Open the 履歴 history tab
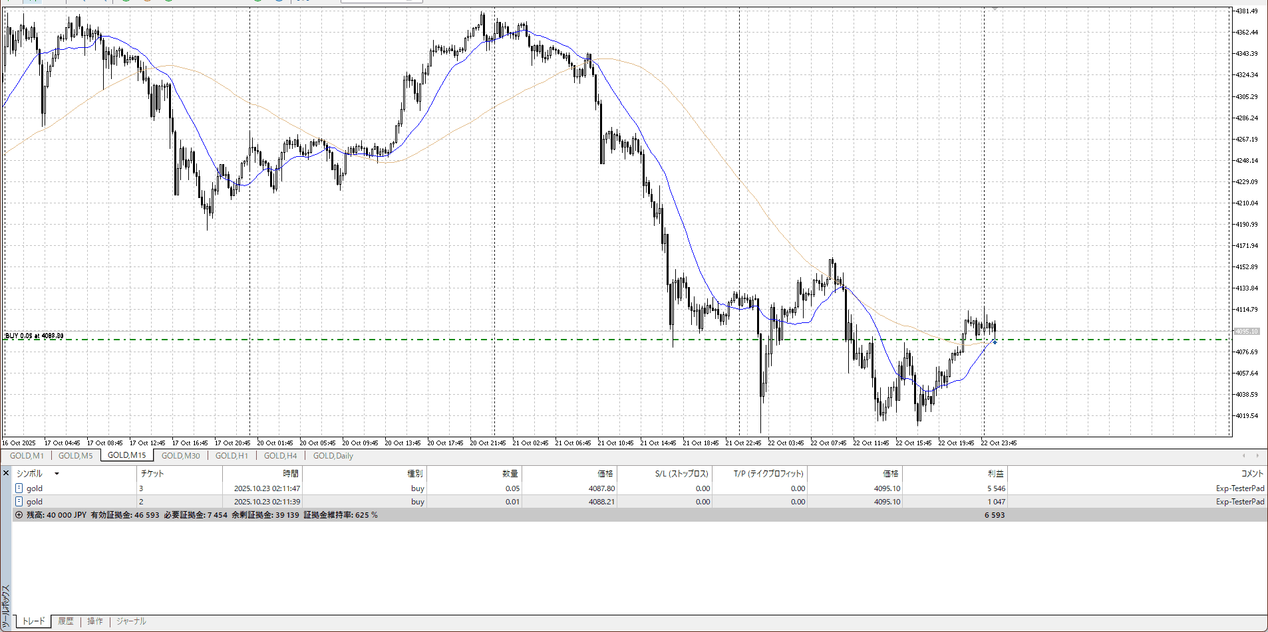Image resolution: width=1268 pixels, height=632 pixels. coord(65,621)
